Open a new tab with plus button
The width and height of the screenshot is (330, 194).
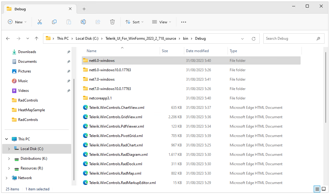coord(84,9)
